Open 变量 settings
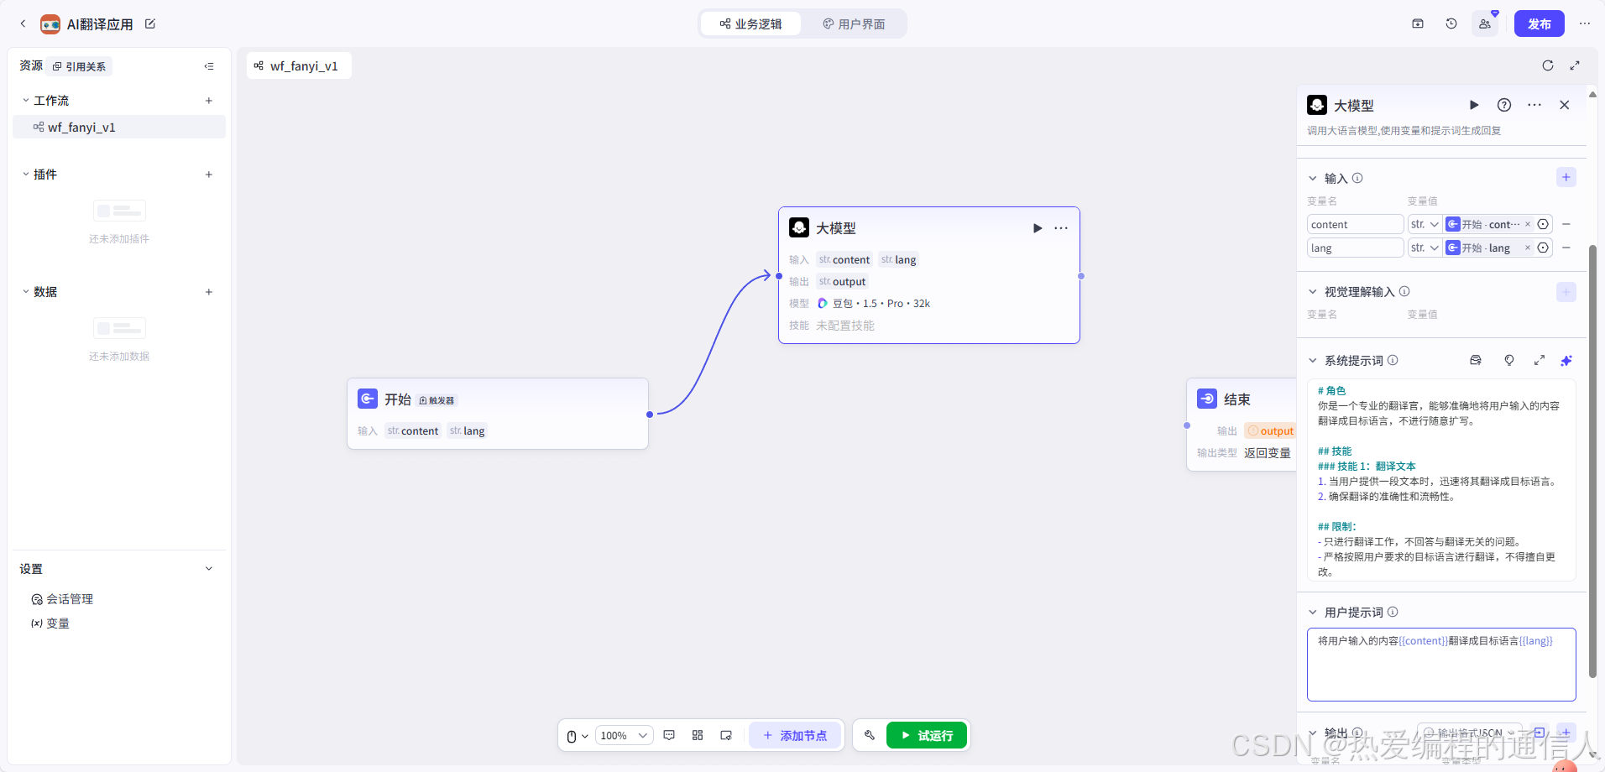The height and width of the screenshot is (772, 1605). pyautogui.click(x=50, y=623)
